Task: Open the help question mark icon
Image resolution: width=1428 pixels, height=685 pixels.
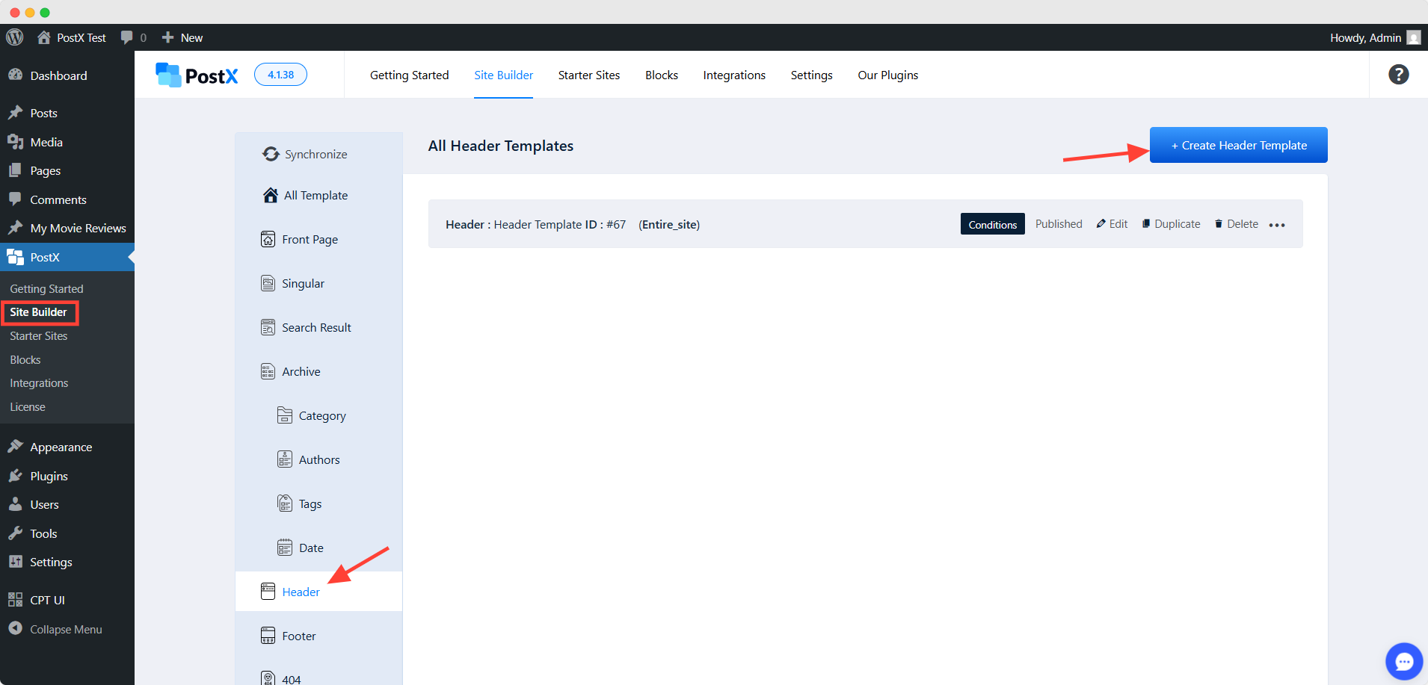Action: tap(1398, 75)
